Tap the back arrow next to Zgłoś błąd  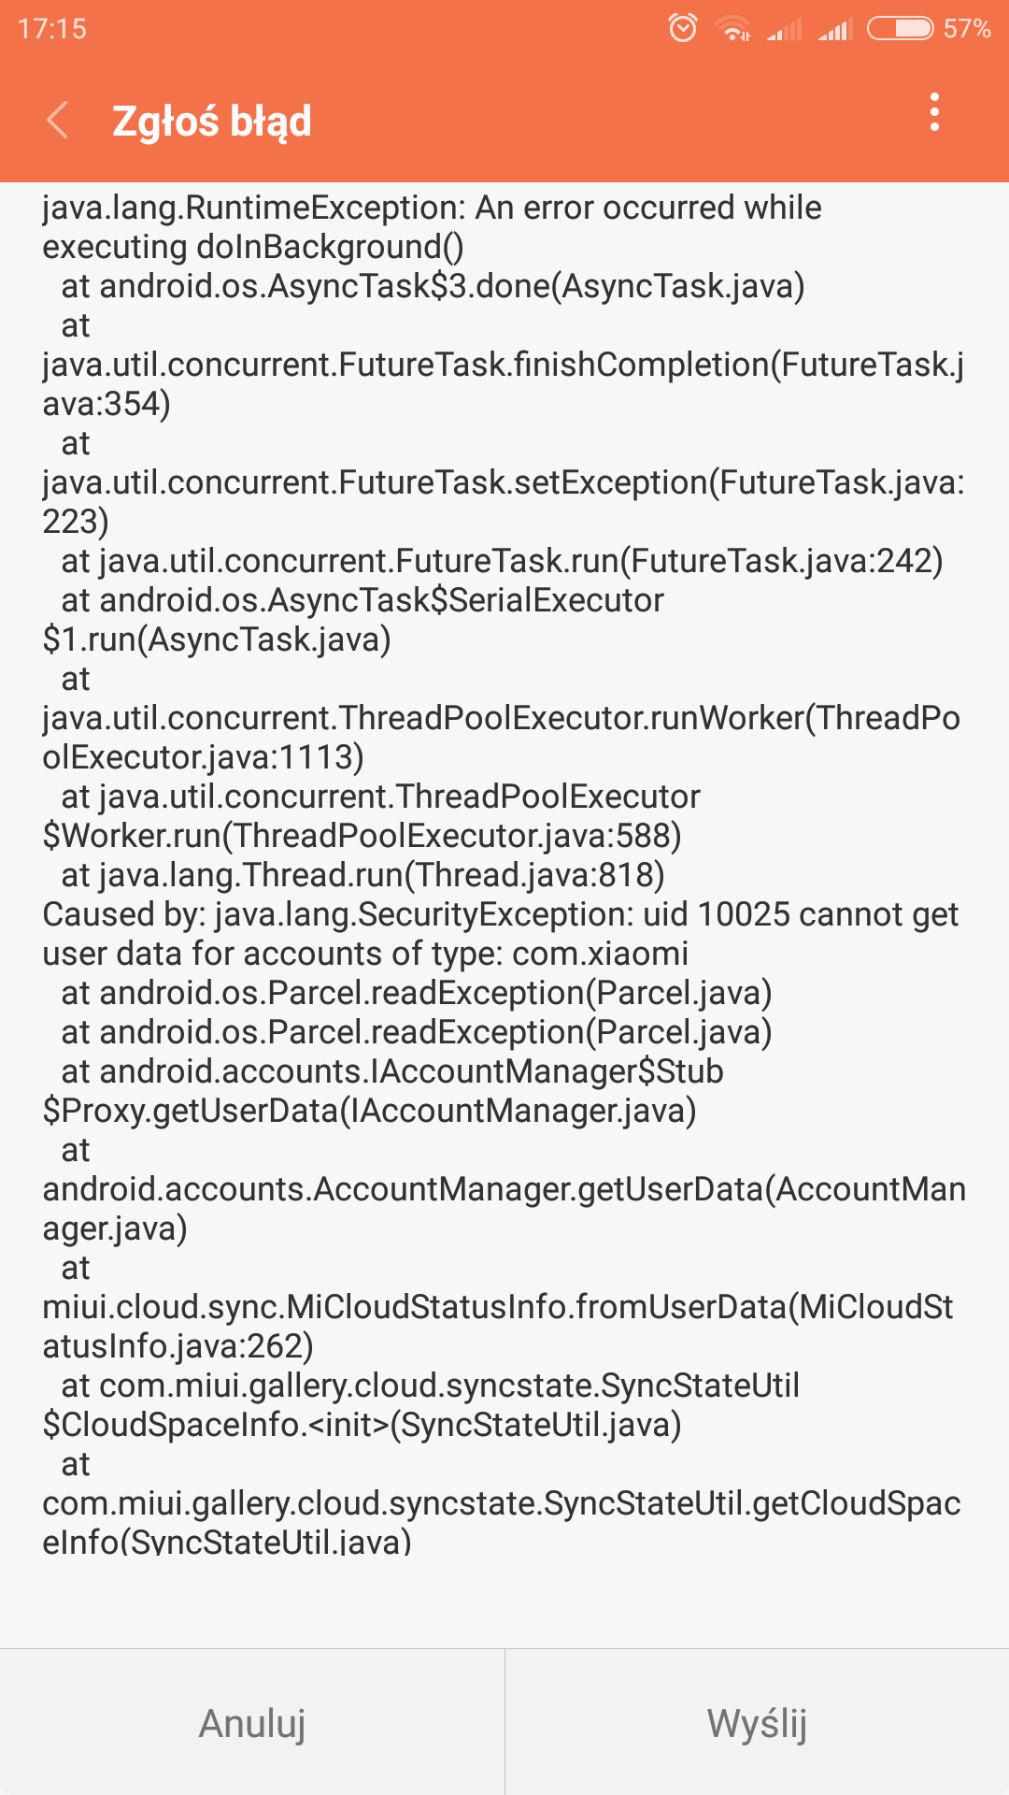(58, 121)
